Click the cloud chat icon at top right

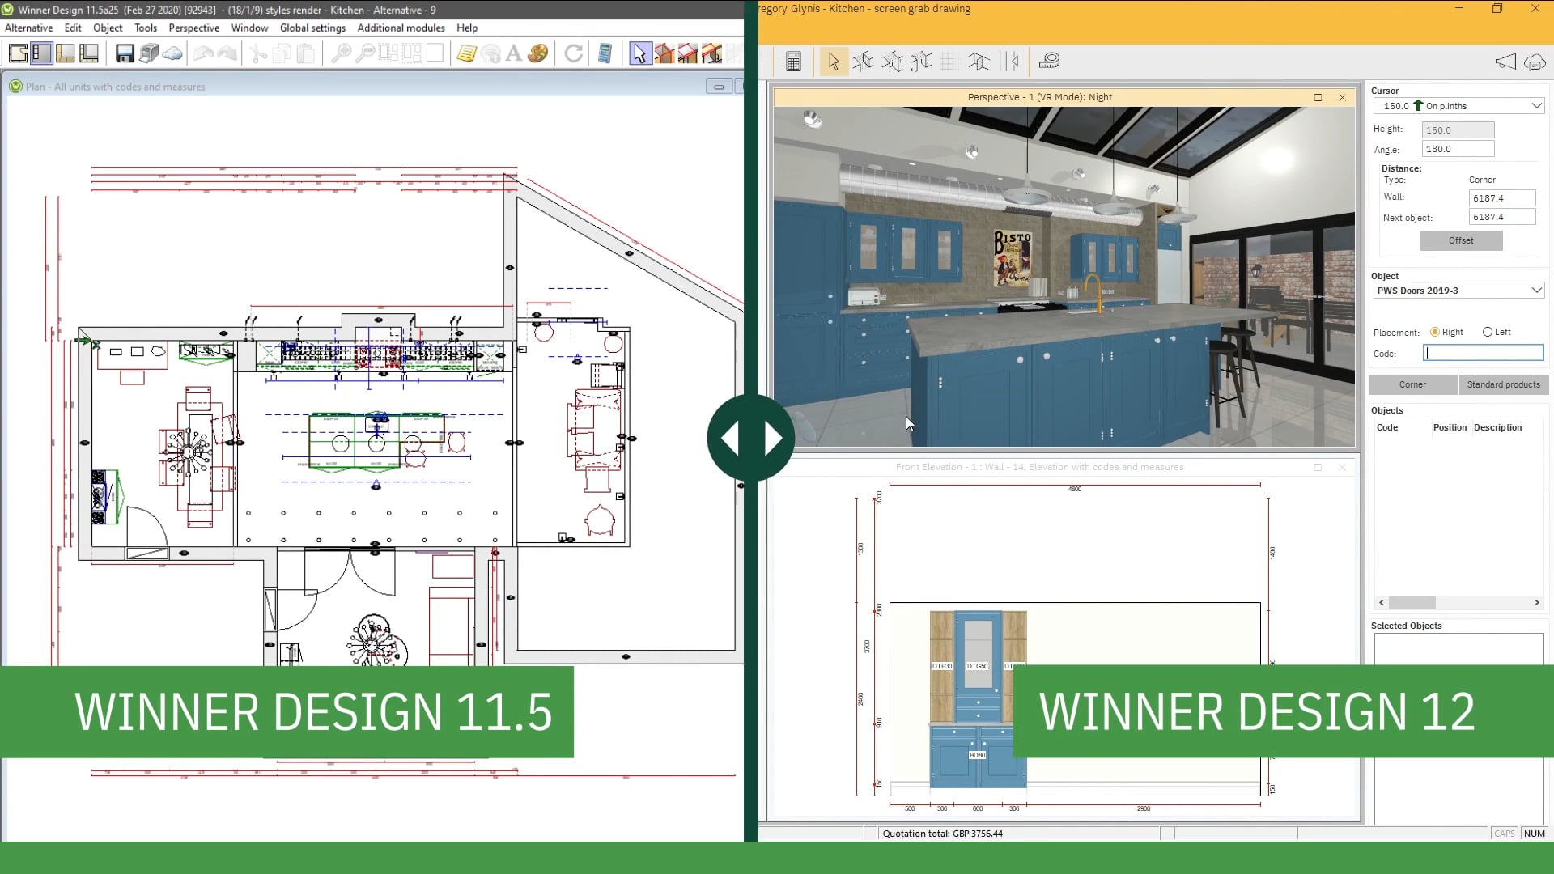coord(1535,62)
